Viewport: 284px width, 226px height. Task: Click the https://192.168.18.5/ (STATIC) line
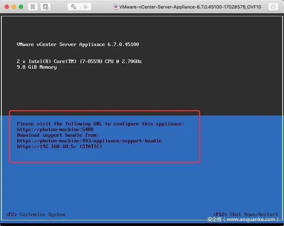59,146
